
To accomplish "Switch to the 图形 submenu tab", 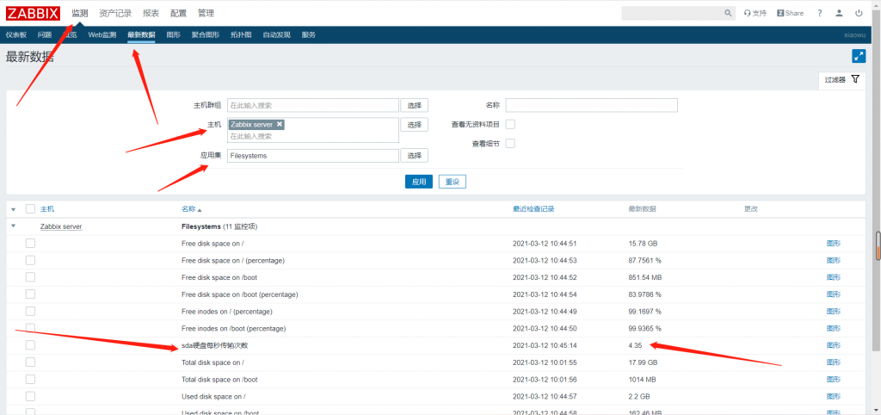I will (x=173, y=34).
